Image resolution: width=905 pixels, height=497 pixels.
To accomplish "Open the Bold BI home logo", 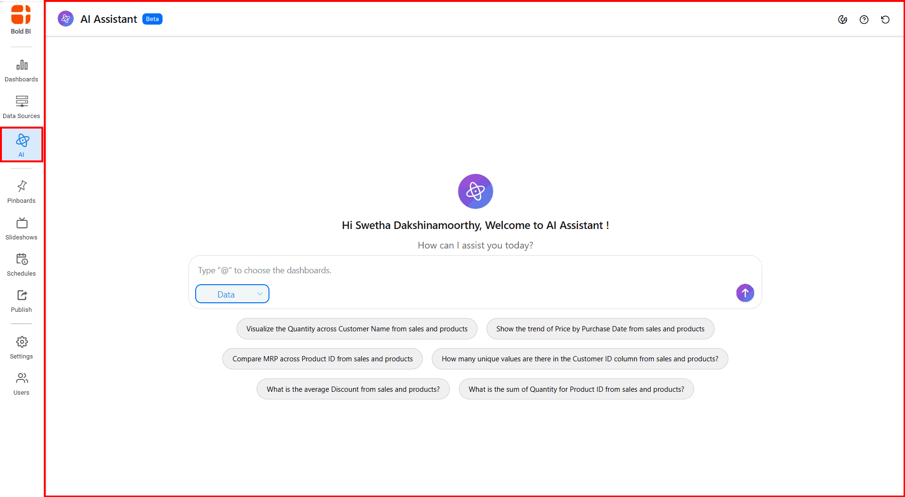I will (21, 20).
